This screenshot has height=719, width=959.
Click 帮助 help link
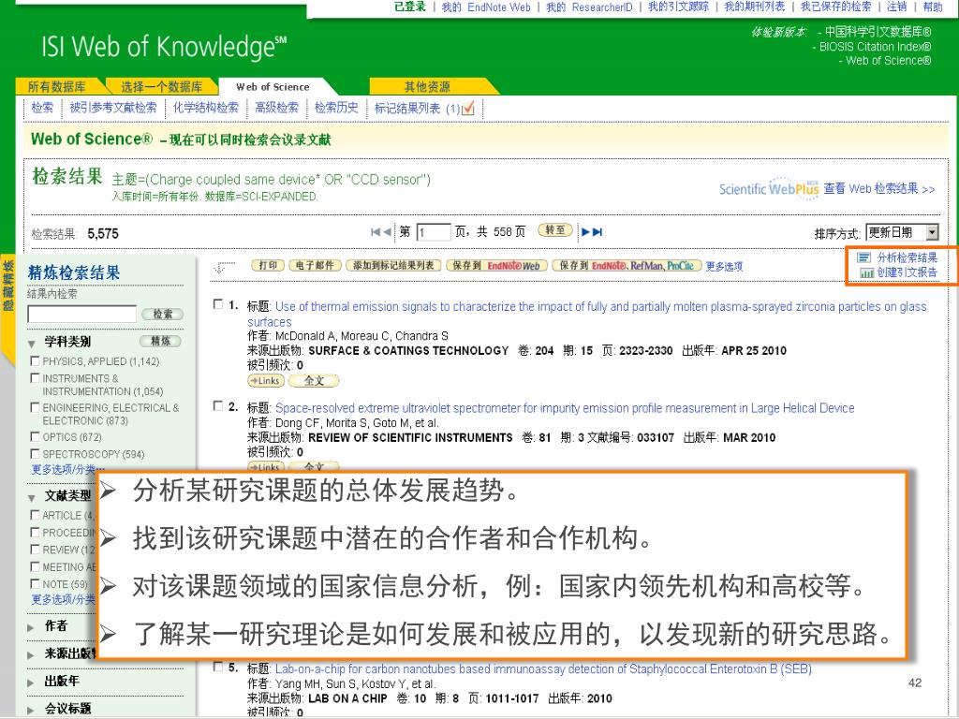pyautogui.click(x=933, y=7)
